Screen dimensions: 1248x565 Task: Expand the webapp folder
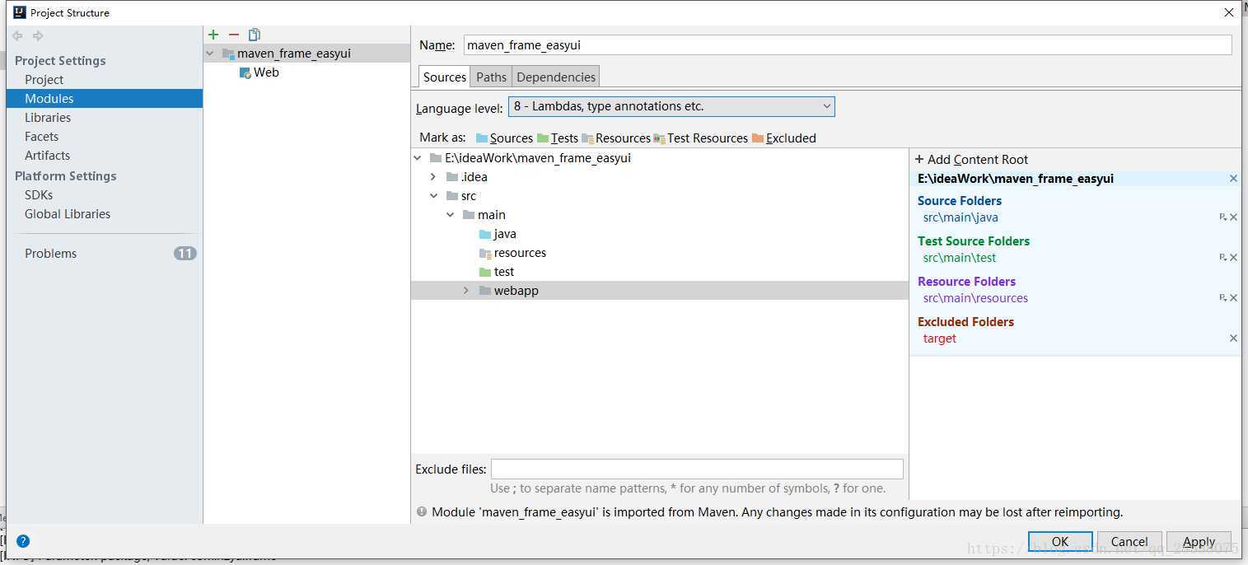[466, 291]
